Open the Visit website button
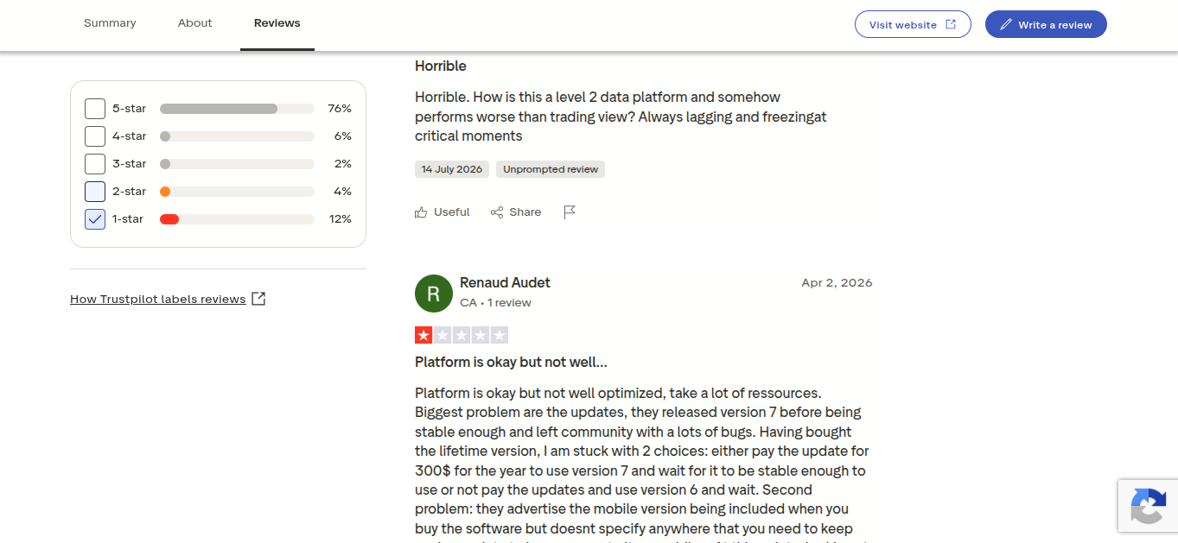This screenshot has width=1178, height=543. click(913, 24)
